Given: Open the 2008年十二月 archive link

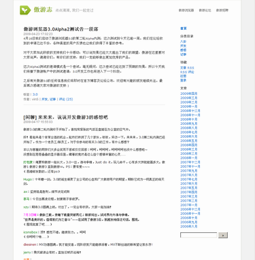Looking at the screenshot, I should (190, 111).
